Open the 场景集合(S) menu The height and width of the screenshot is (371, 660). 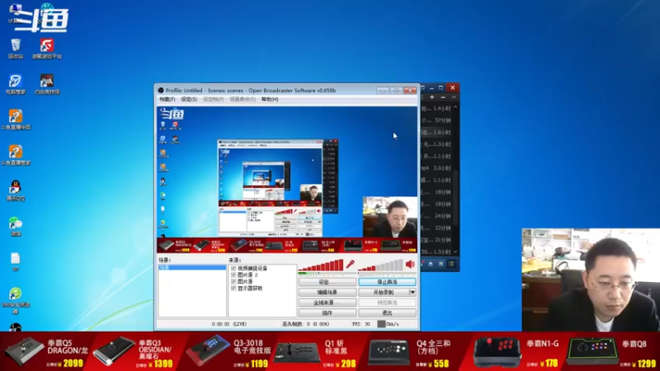click(x=243, y=100)
